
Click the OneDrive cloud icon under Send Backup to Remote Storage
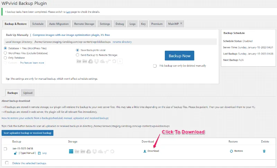tap(102, 61)
